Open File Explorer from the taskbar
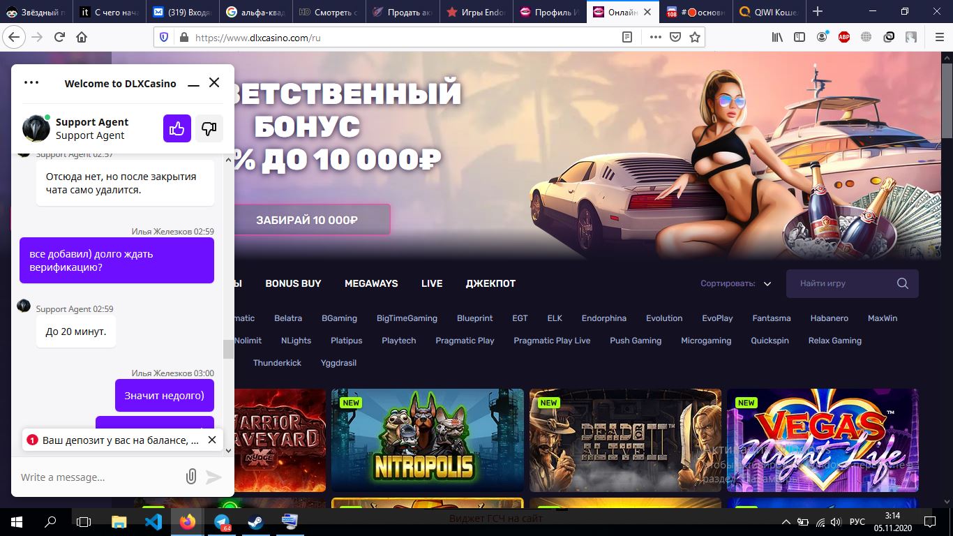This screenshot has height=536, width=953. pos(119,521)
